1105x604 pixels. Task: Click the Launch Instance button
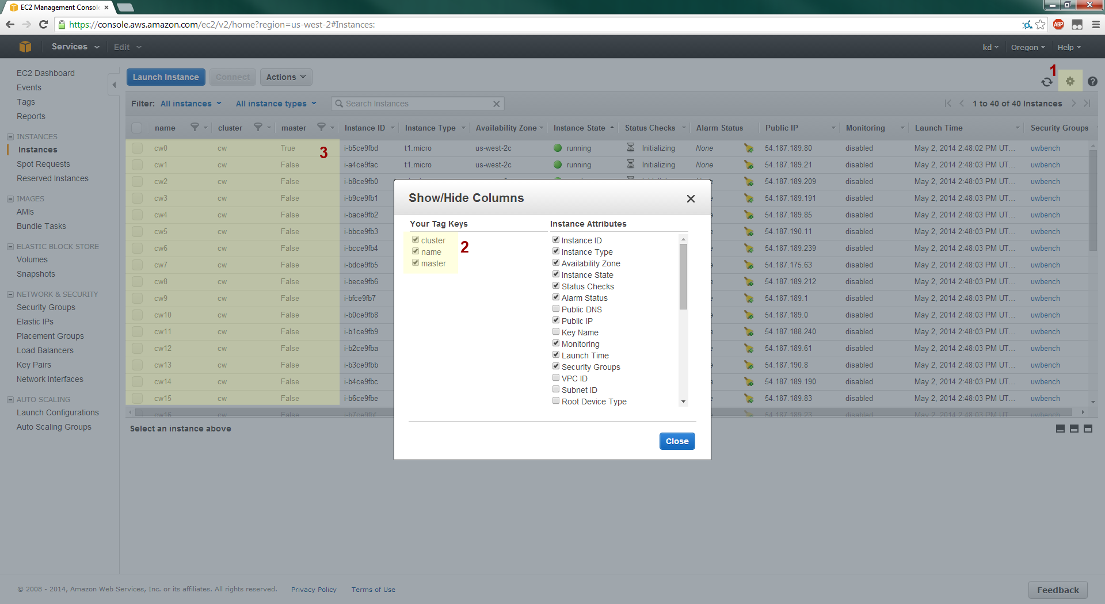(166, 77)
